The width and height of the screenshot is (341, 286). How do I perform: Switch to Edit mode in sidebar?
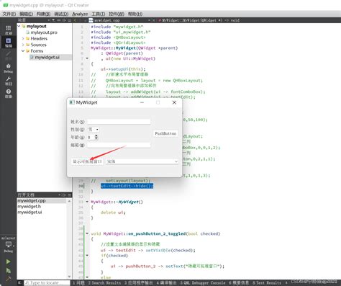(x=9, y=43)
